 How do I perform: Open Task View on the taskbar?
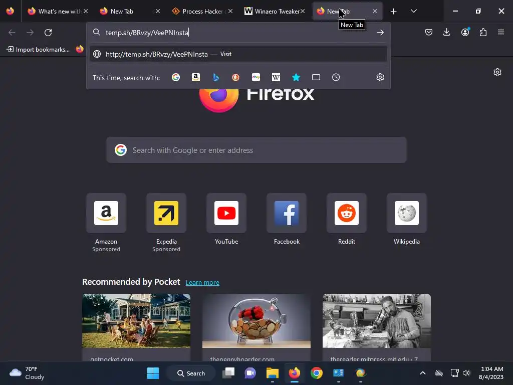pyautogui.click(x=228, y=373)
